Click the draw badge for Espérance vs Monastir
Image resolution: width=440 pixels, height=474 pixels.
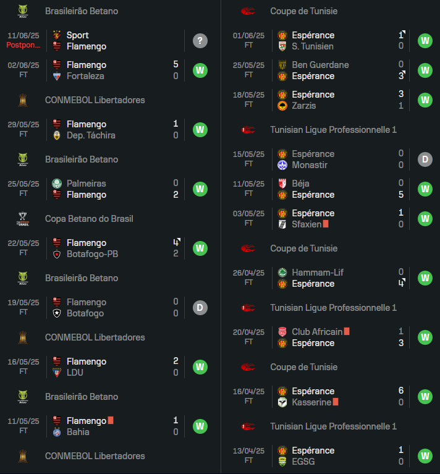(x=425, y=159)
